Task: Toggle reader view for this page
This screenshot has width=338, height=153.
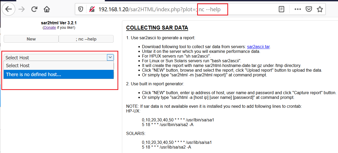Action: pos(281,9)
